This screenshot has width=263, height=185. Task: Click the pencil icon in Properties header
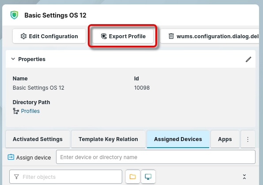coord(248,59)
